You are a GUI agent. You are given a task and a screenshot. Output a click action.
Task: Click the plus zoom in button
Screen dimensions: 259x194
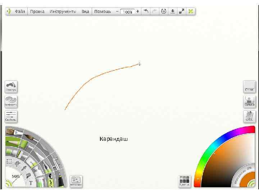point(137,11)
